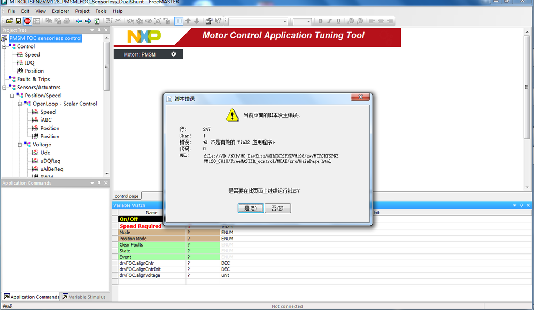
Task: Open the Project menu
Action: tap(82, 11)
